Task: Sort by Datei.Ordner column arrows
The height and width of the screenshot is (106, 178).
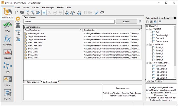Action: point(139,30)
